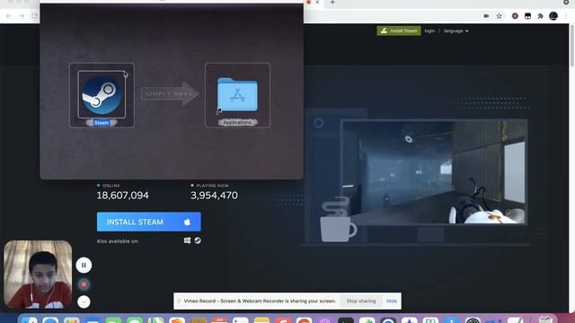Select the Steam app icon in the installer window
The width and height of the screenshot is (575, 323).
pyautogui.click(x=102, y=94)
